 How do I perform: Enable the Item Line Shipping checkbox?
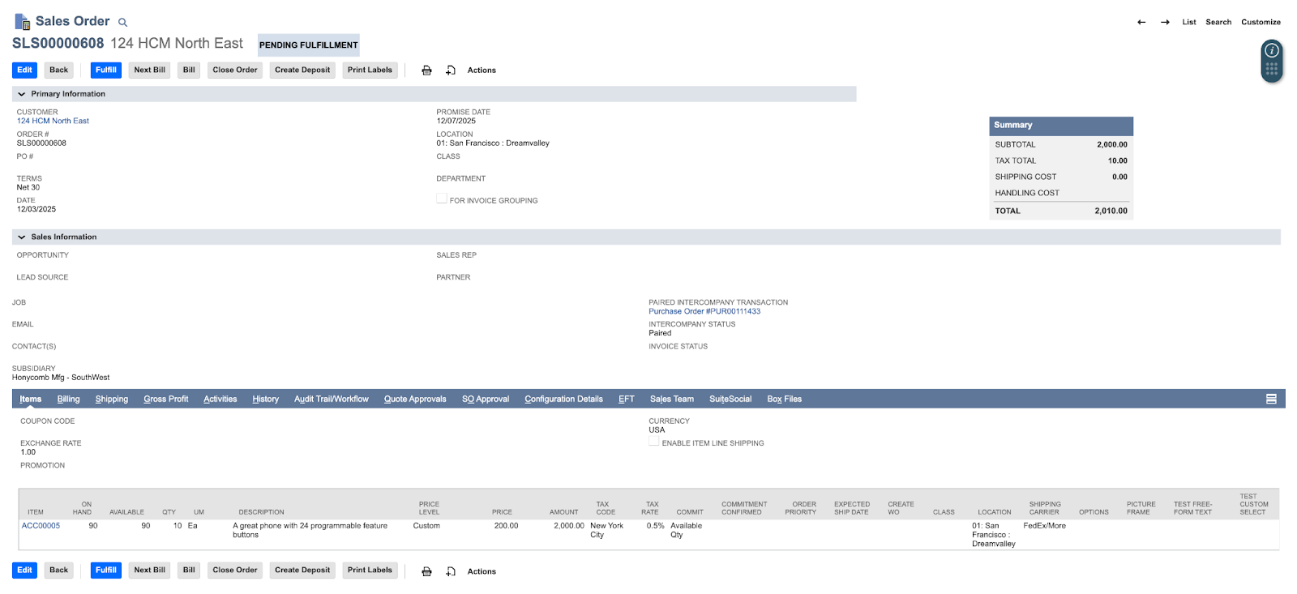click(654, 442)
